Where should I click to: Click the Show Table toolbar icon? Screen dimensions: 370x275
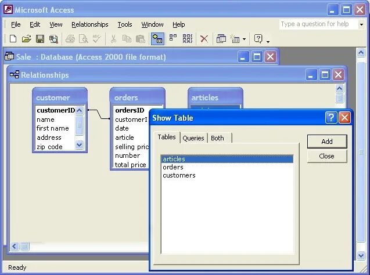(x=157, y=39)
